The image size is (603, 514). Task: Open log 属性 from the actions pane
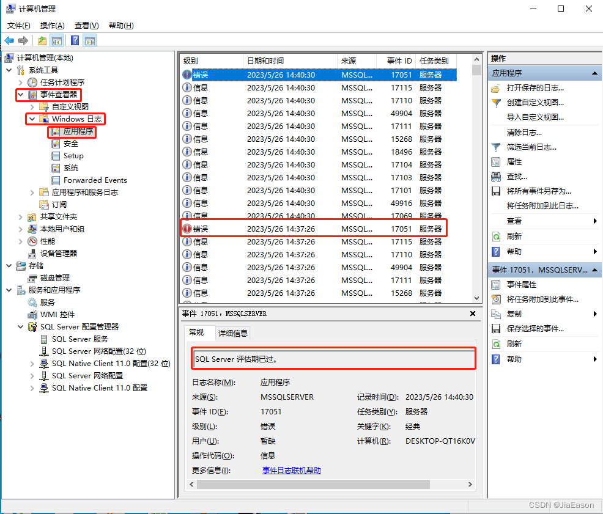tap(514, 162)
